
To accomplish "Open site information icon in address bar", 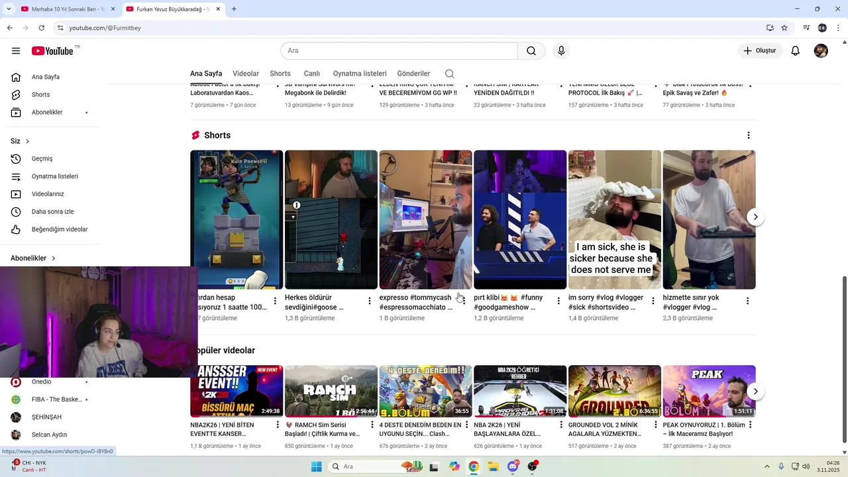I will (x=60, y=28).
